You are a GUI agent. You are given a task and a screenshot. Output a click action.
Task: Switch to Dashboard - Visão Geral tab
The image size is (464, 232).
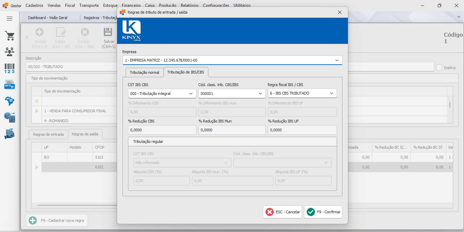(x=48, y=18)
